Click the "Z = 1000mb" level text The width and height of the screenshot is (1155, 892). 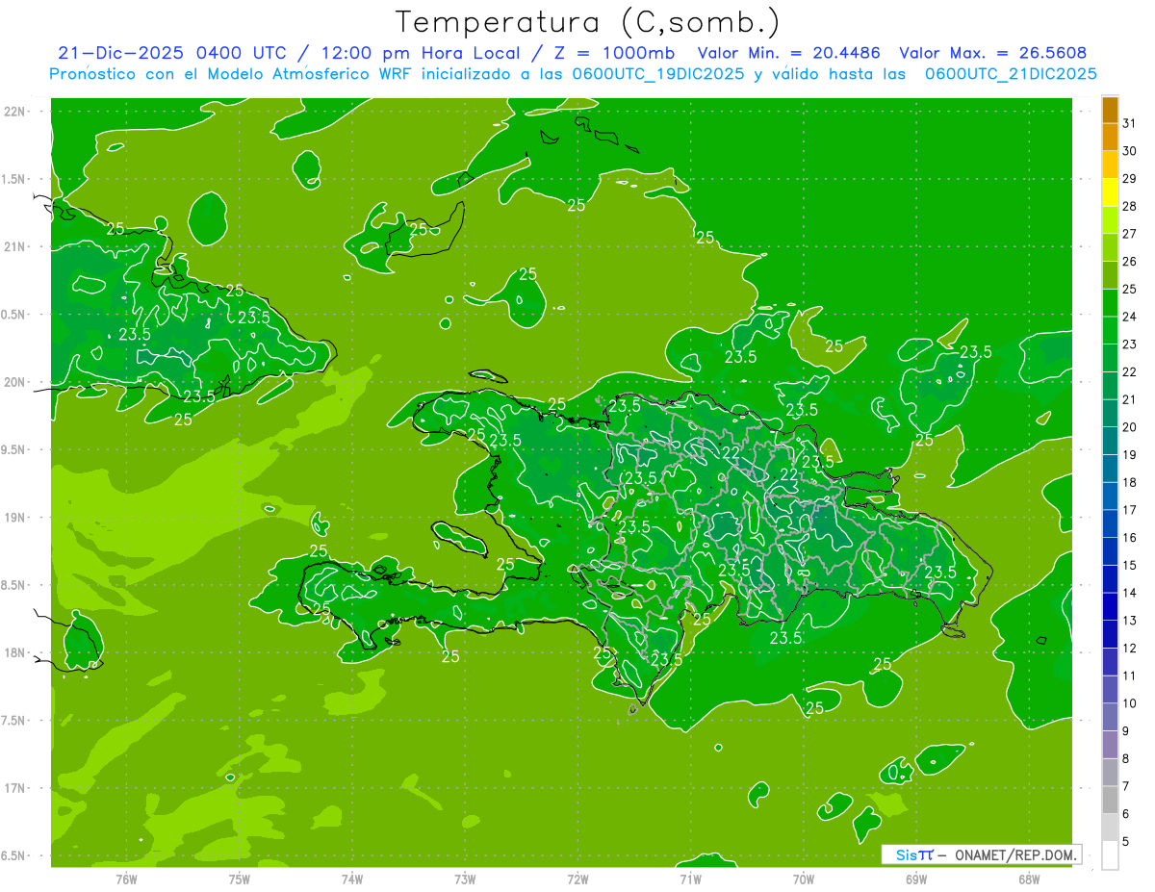tap(614, 53)
